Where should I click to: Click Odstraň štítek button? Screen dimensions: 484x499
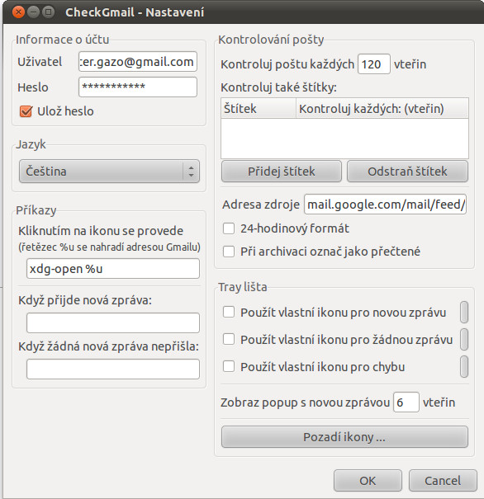407,172
